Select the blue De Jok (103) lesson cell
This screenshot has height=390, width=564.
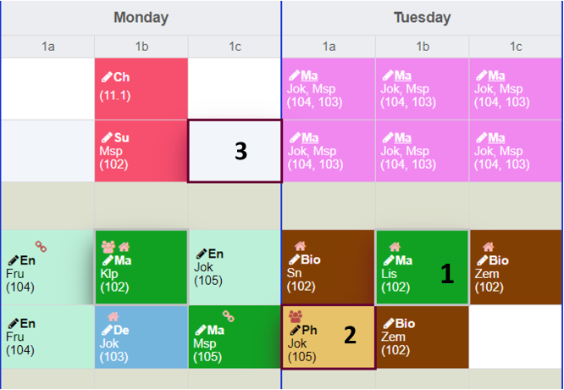141,337
